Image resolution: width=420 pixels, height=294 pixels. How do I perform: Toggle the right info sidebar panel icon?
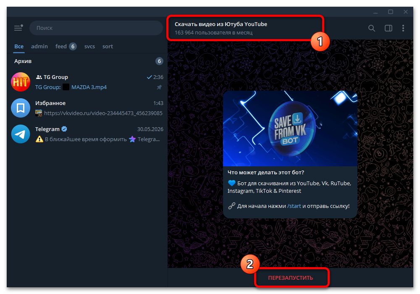click(x=388, y=28)
